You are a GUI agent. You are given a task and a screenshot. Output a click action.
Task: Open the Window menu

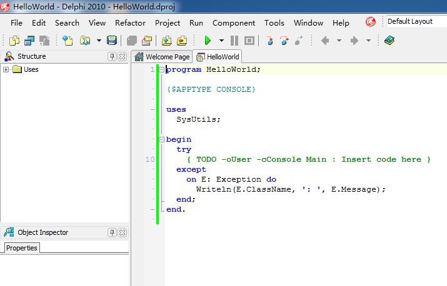click(308, 22)
